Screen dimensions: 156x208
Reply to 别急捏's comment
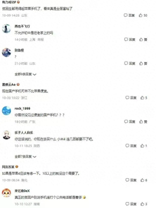click(x=130, y=63)
